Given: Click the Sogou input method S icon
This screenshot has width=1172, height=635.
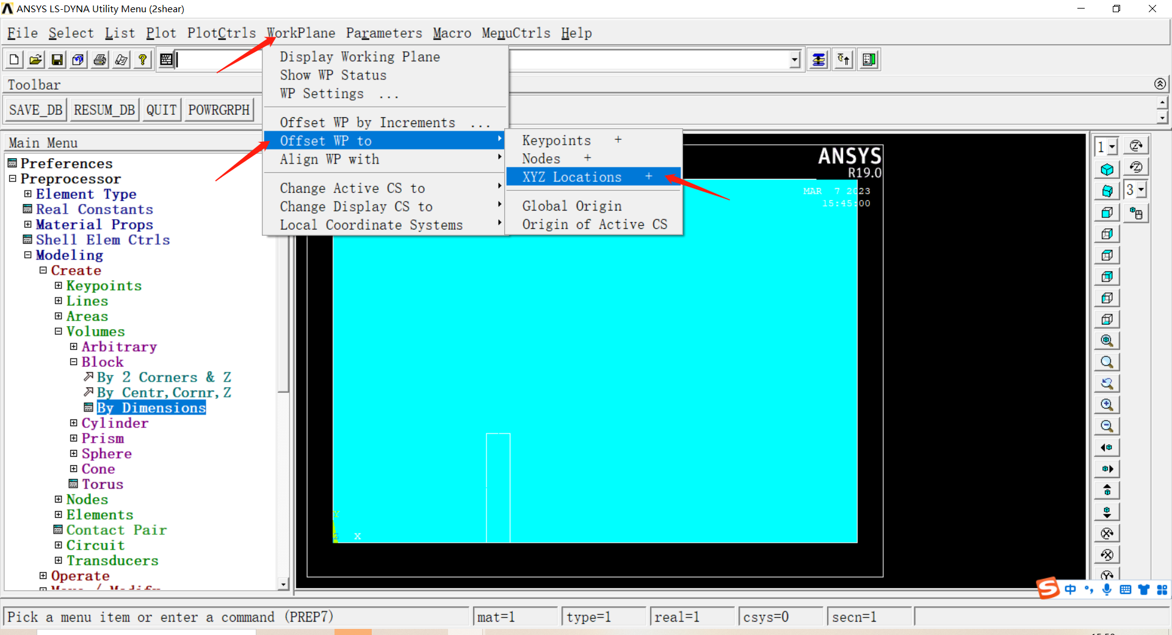Looking at the screenshot, I should [1047, 589].
